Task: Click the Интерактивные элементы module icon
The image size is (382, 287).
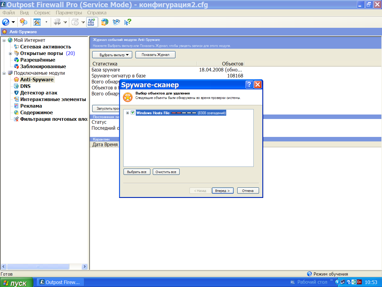Action: coord(16,99)
